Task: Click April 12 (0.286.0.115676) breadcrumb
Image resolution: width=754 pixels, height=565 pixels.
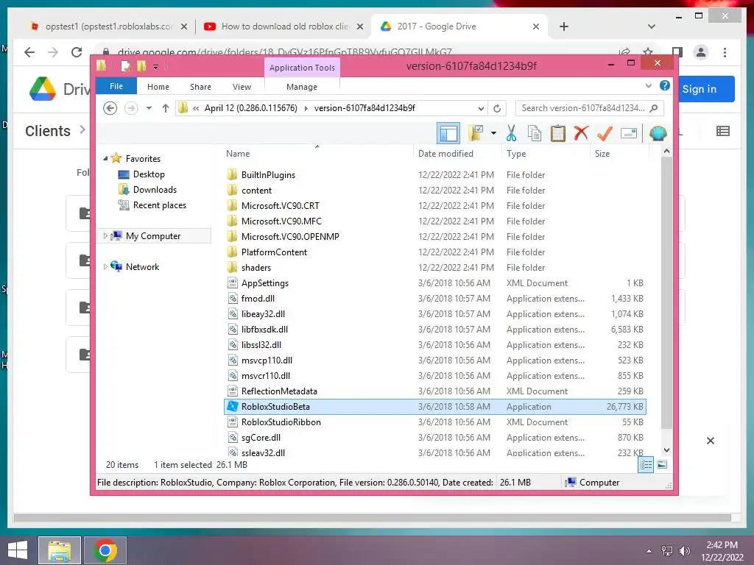Action: (250, 108)
